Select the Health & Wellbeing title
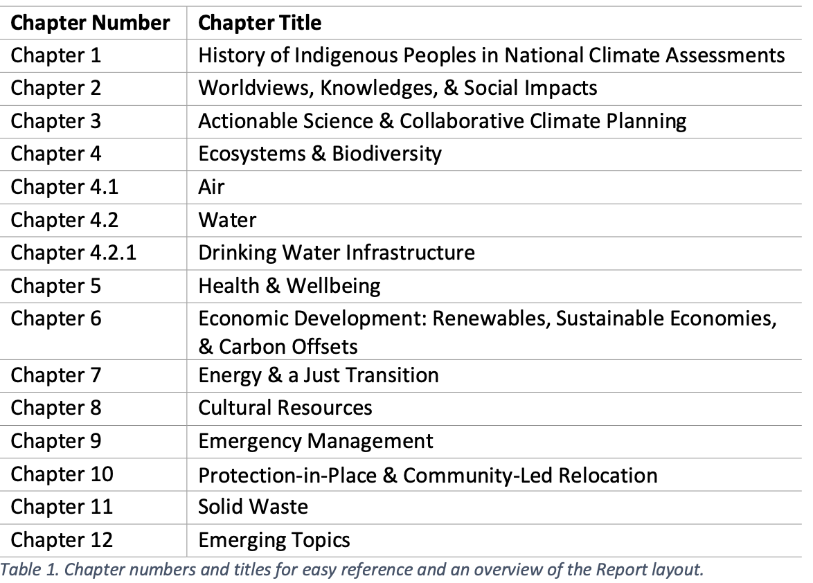The image size is (813, 583). [289, 285]
